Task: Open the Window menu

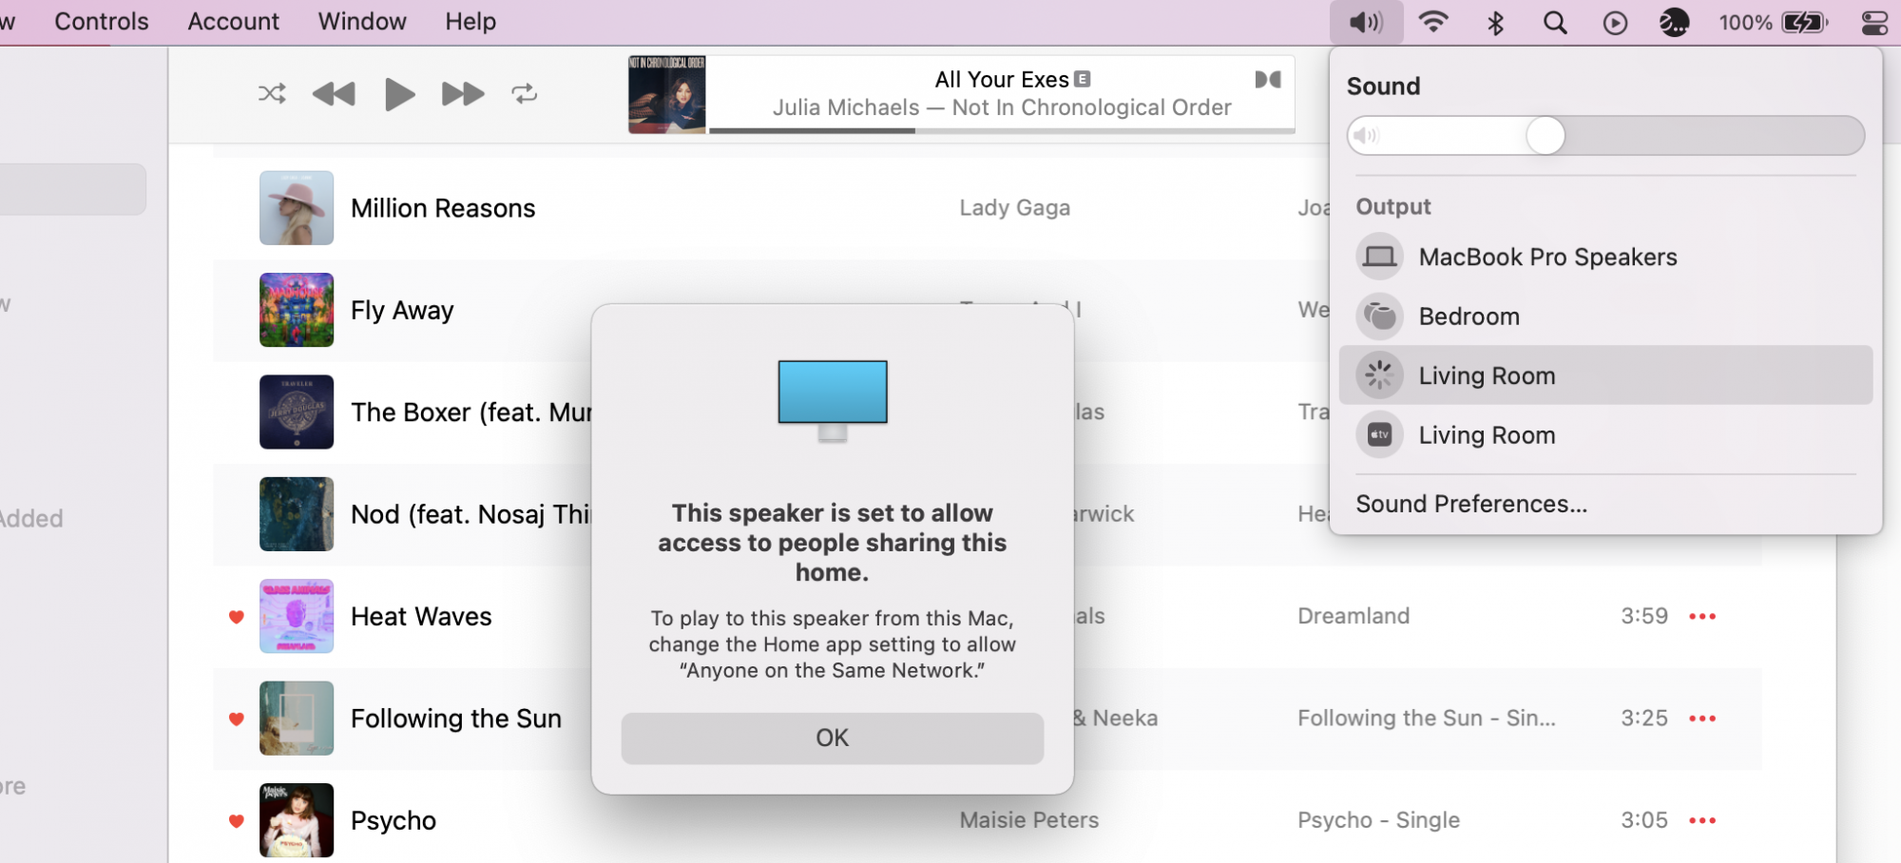Action: pyautogui.click(x=362, y=22)
